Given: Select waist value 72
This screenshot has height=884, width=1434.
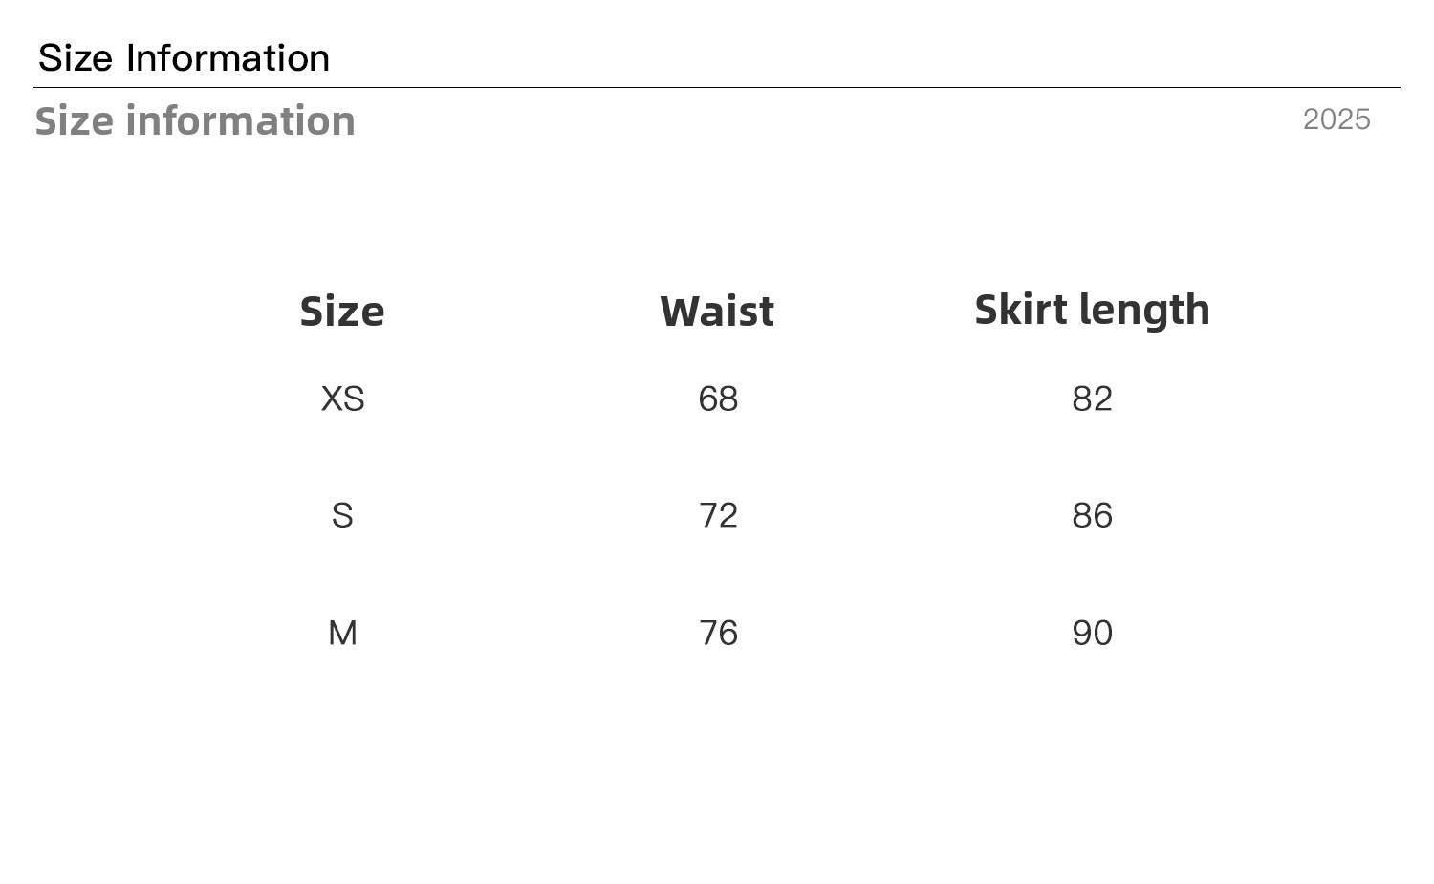Looking at the screenshot, I should pos(718,516).
